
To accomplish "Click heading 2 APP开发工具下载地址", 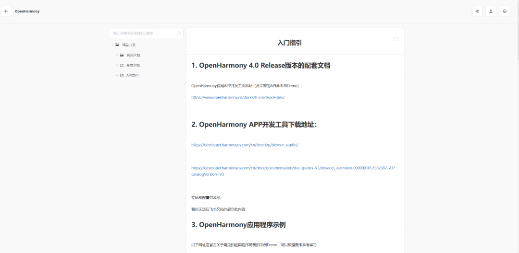I will click(x=254, y=125).
